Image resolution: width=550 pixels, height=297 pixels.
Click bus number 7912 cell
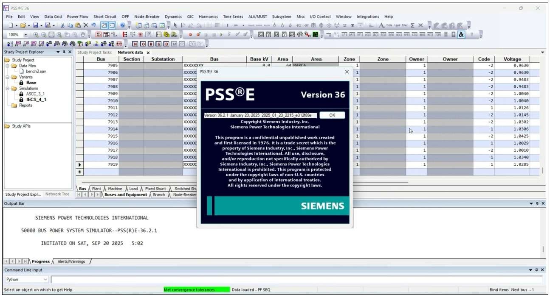101,115
